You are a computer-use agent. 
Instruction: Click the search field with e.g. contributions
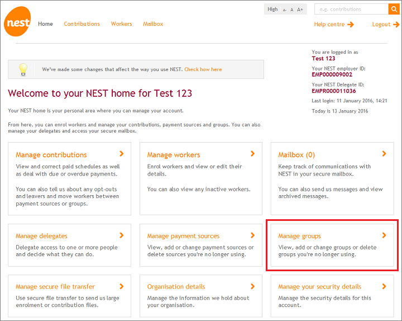[352, 10]
